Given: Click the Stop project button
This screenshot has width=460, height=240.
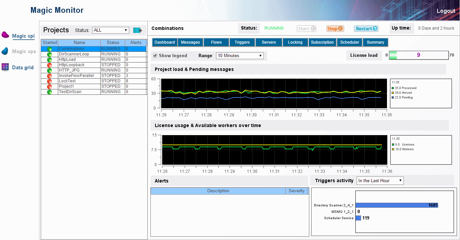Looking at the screenshot, I should click(335, 29).
